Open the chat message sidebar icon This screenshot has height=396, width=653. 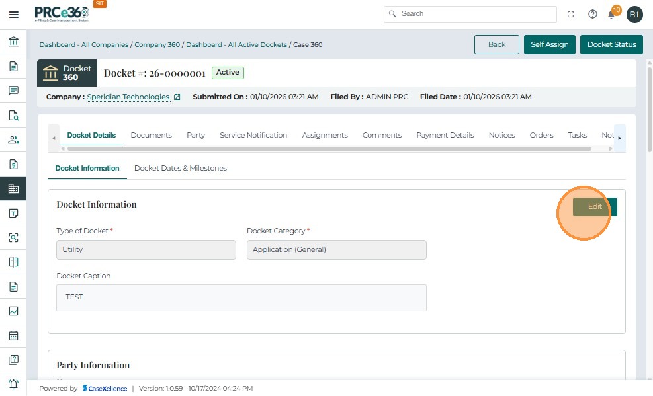pos(13,91)
